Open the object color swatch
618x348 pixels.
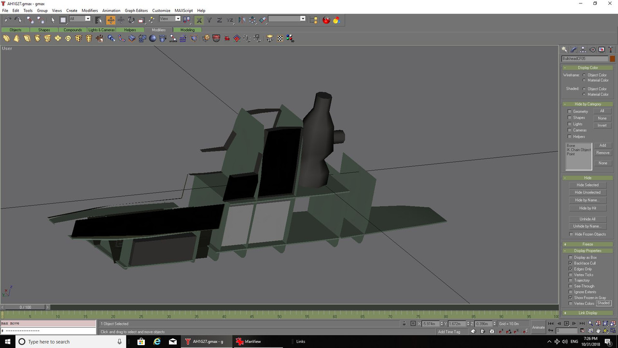pyautogui.click(x=612, y=59)
